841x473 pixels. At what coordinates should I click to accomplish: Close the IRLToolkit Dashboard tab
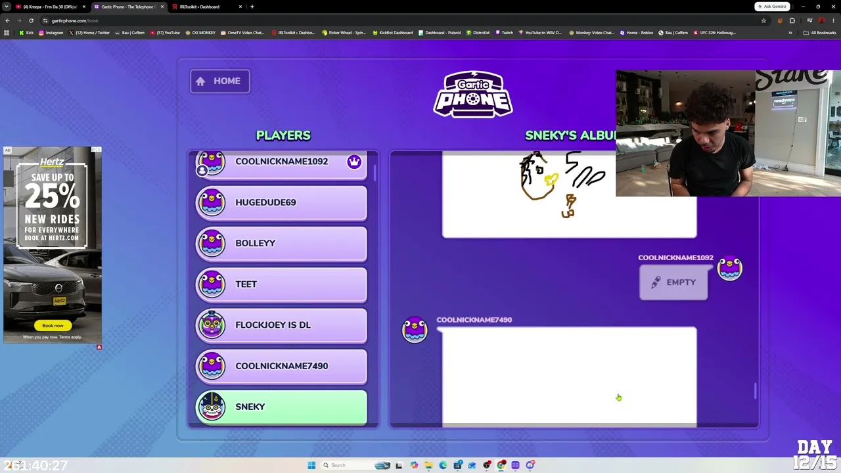coord(240,7)
